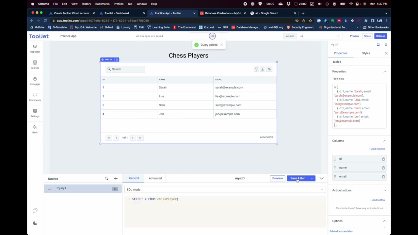Click the redo arrow

337,45
